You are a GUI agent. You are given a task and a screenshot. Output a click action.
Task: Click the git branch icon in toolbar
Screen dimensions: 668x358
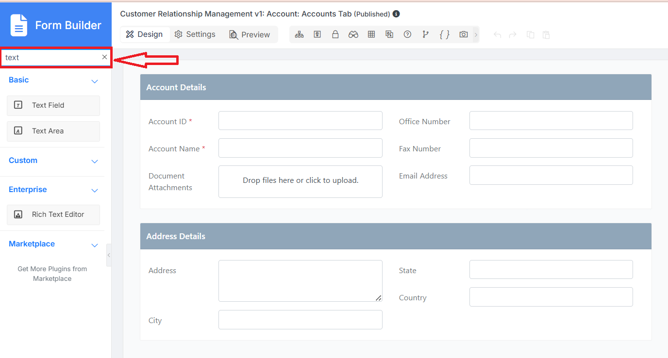(x=426, y=34)
